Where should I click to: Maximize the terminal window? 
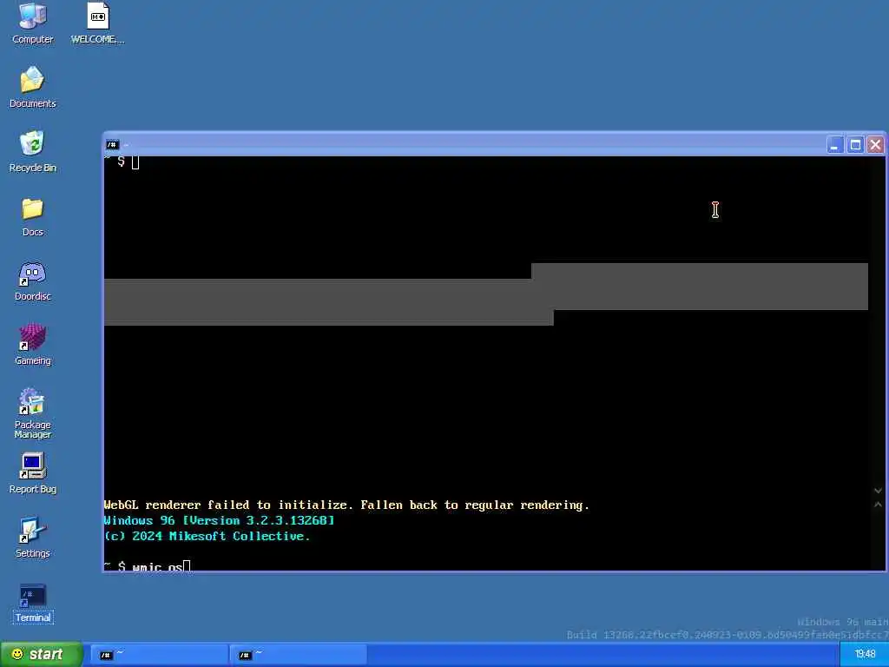pos(855,145)
